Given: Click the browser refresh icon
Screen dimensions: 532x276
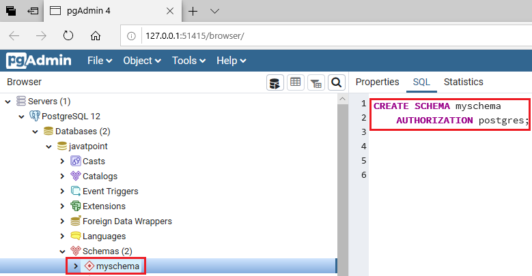Looking at the screenshot, I should [68, 35].
